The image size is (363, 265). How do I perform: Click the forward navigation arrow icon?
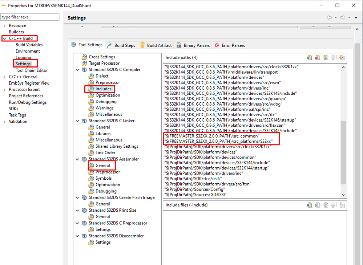click(x=343, y=17)
